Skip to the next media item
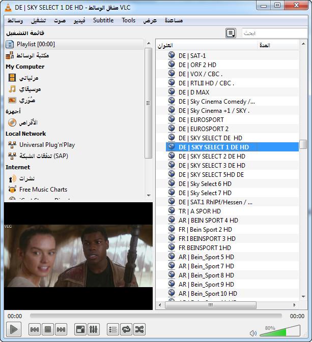 (61, 329)
